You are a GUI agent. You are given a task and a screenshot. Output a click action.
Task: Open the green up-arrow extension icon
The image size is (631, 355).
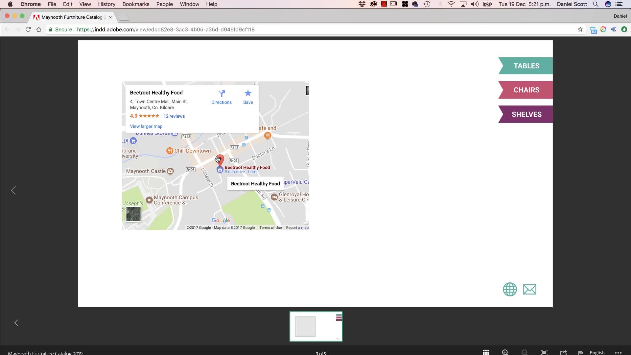click(624, 29)
